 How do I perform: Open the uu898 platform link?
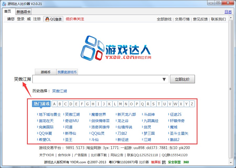(x=139, y=148)
